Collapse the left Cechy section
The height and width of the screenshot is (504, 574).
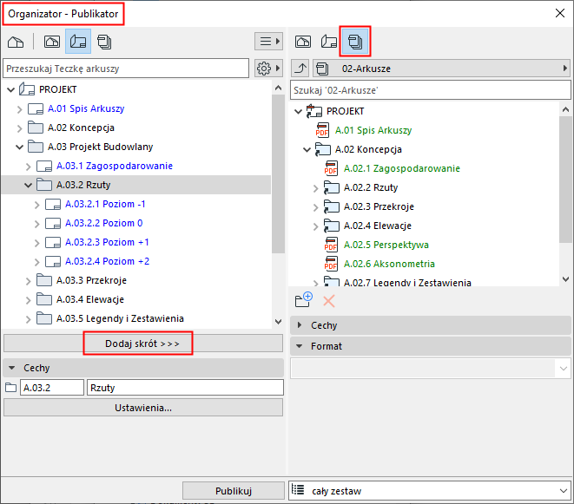[x=11, y=368]
